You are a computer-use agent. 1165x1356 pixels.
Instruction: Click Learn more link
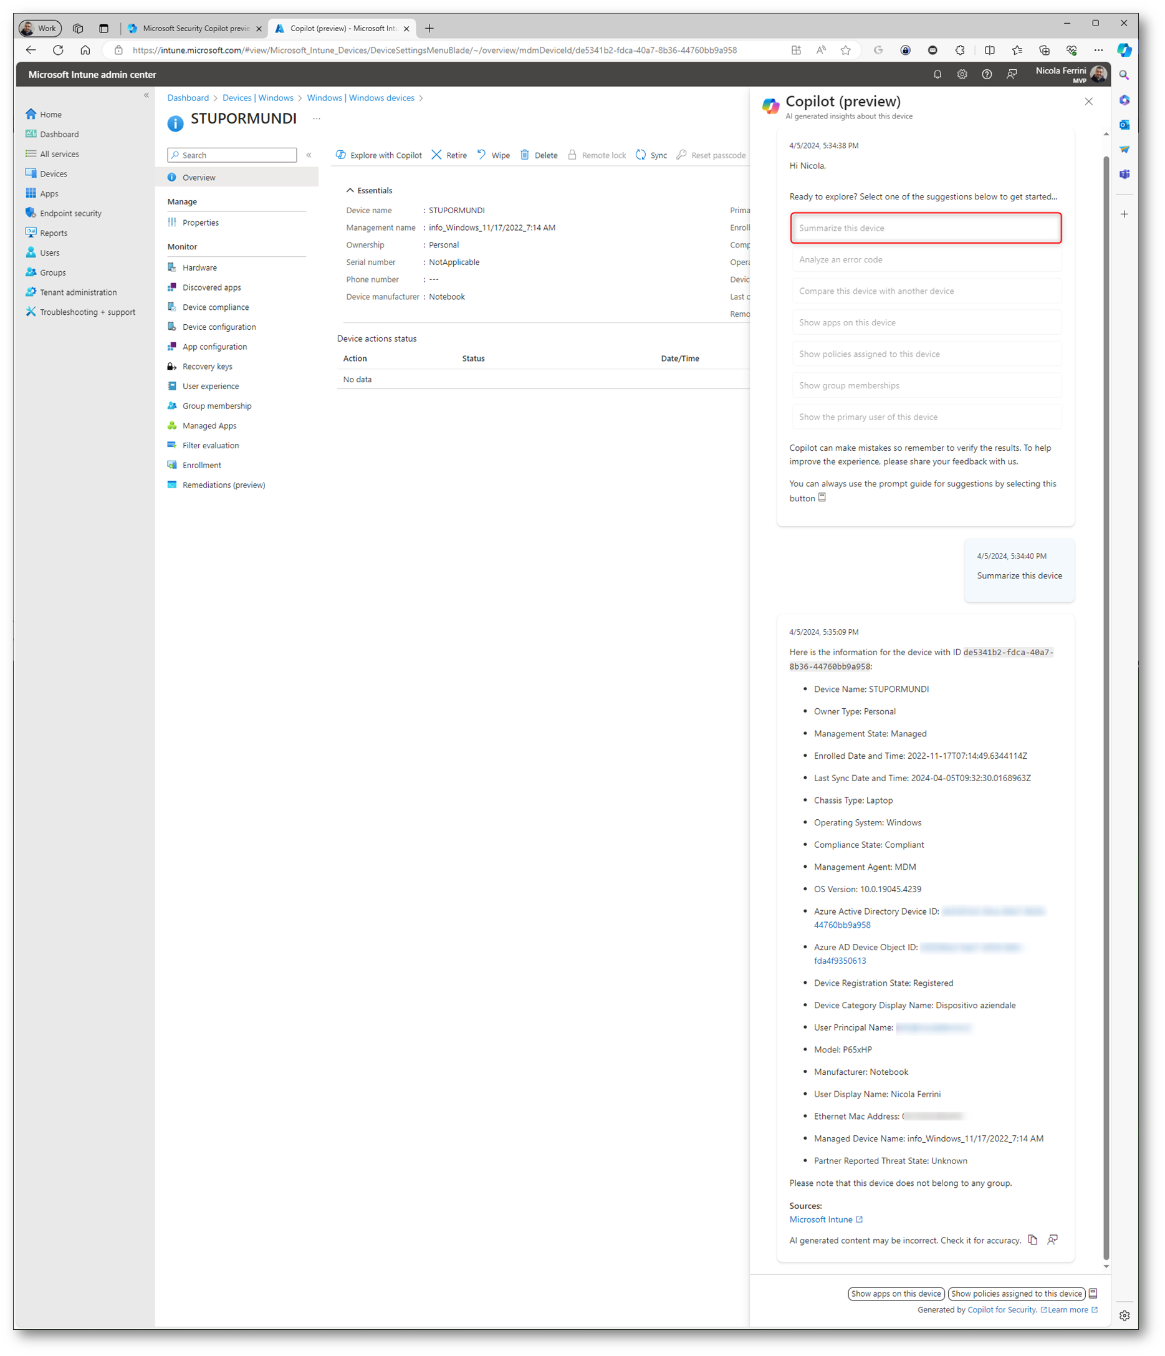click(x=1072, y=1309)
